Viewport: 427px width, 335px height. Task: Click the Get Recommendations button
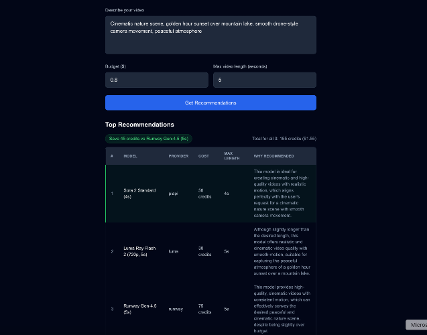[210, 103]
